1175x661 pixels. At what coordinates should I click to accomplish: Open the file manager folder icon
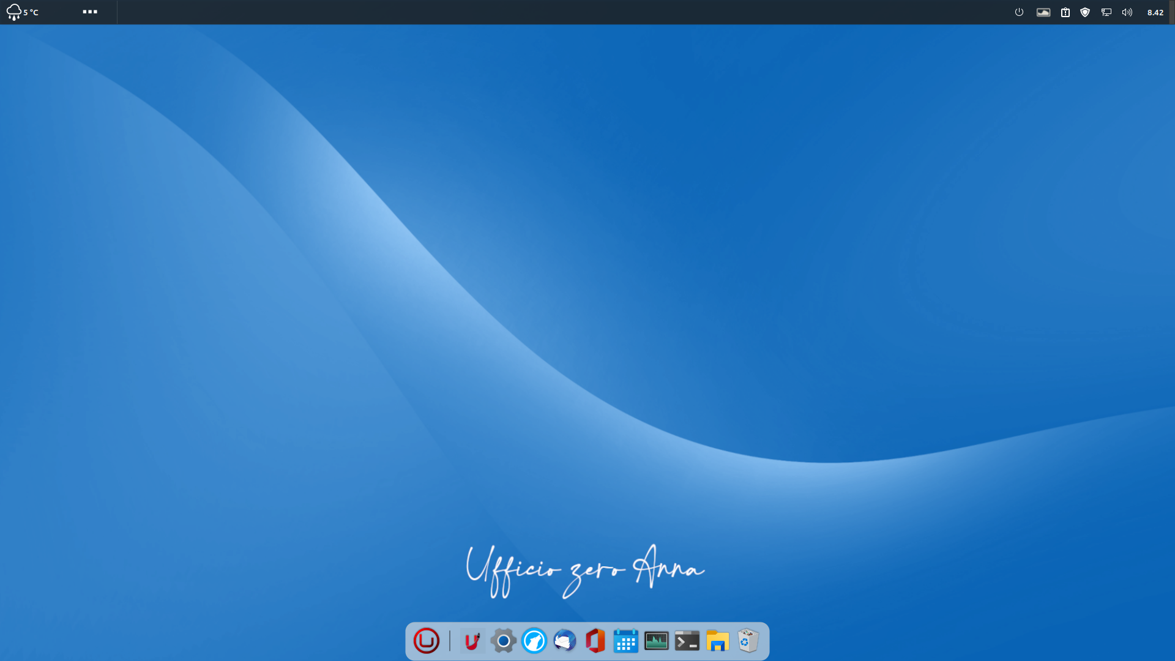[x=717, y=641]
